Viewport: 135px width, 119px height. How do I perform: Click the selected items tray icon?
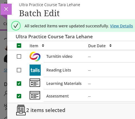(x=21, y=110)
